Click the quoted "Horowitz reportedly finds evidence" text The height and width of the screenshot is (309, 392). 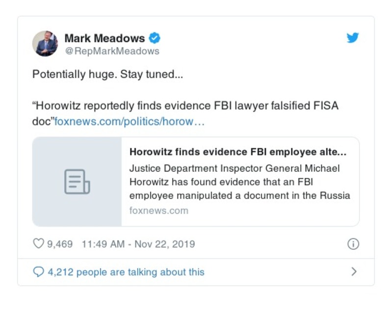(147, 106)
